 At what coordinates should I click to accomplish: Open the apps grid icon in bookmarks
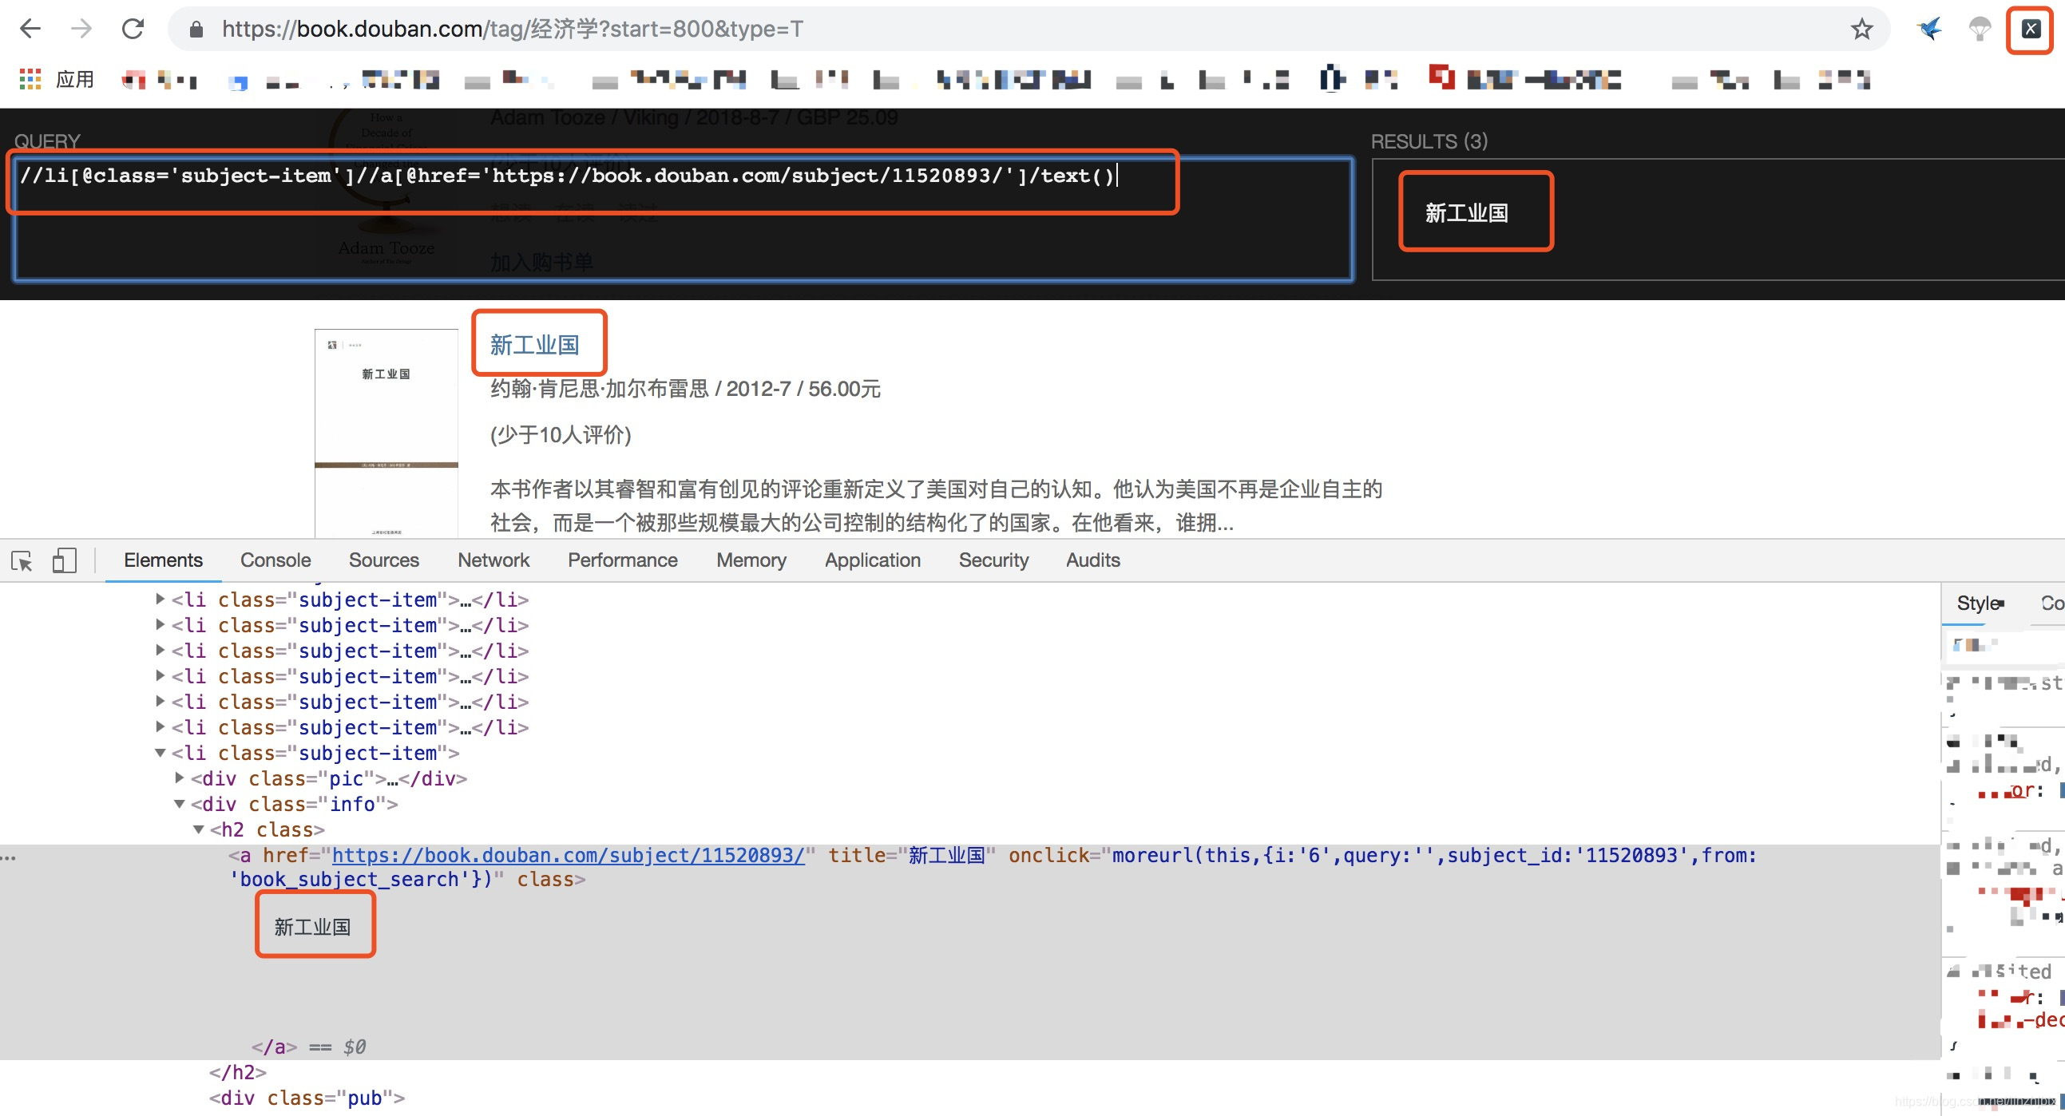click(x=30, y=78)
